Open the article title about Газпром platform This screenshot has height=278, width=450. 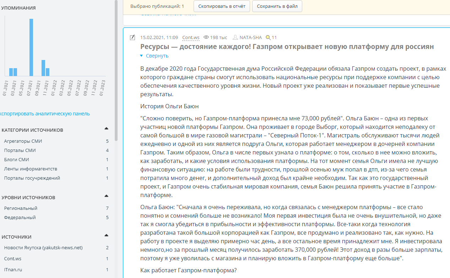coord(287,47)
